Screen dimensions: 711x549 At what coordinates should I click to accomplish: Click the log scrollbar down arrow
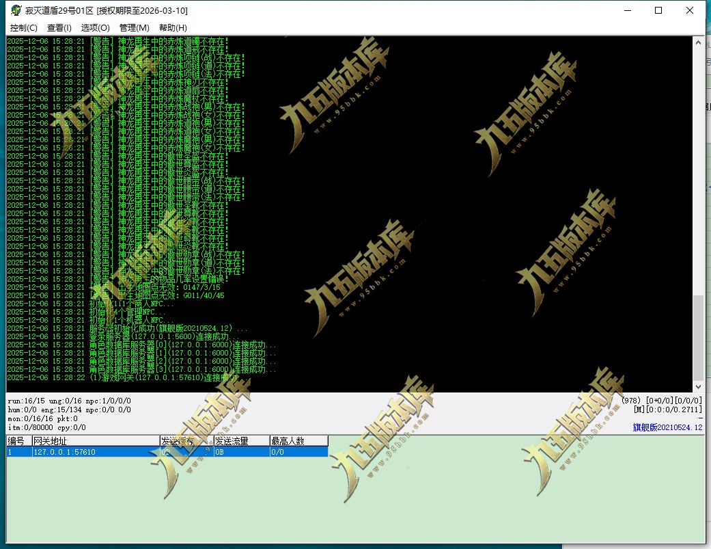pos(698,386)
